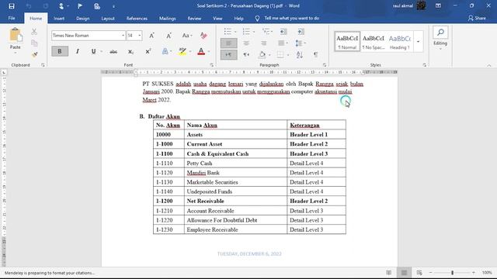The height and width of the screenshot is (279, 497).
Task: Open the File tab
Action: coord(12,19)
